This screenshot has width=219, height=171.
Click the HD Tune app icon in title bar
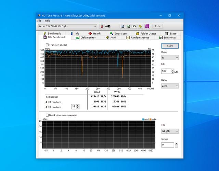pos(39,15)
